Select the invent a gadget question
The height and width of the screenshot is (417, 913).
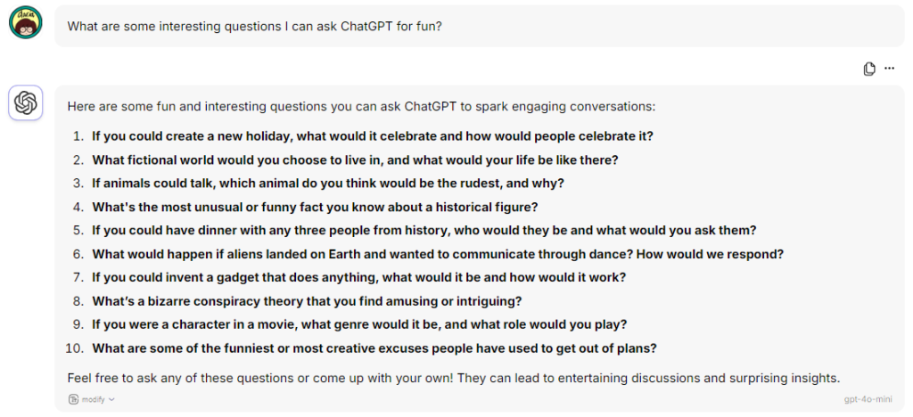[358, 277]
